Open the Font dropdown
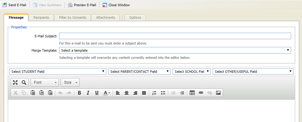 (x=45, y=82)
